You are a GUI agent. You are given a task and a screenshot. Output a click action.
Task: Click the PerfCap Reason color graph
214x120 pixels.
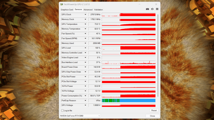point(129,101)
